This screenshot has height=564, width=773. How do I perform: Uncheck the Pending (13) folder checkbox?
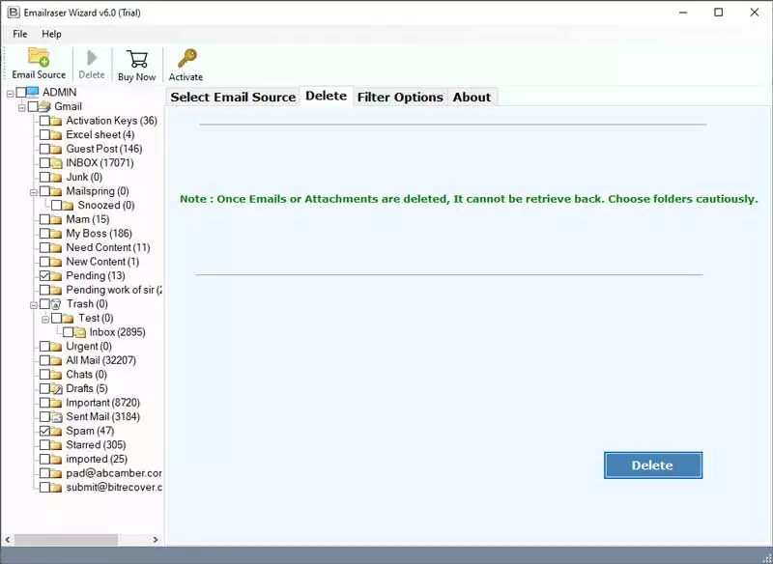pos(44,275)
